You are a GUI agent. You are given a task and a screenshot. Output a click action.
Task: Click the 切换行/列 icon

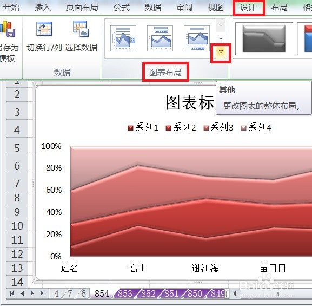pyautogui.click(x=44, y=29)
